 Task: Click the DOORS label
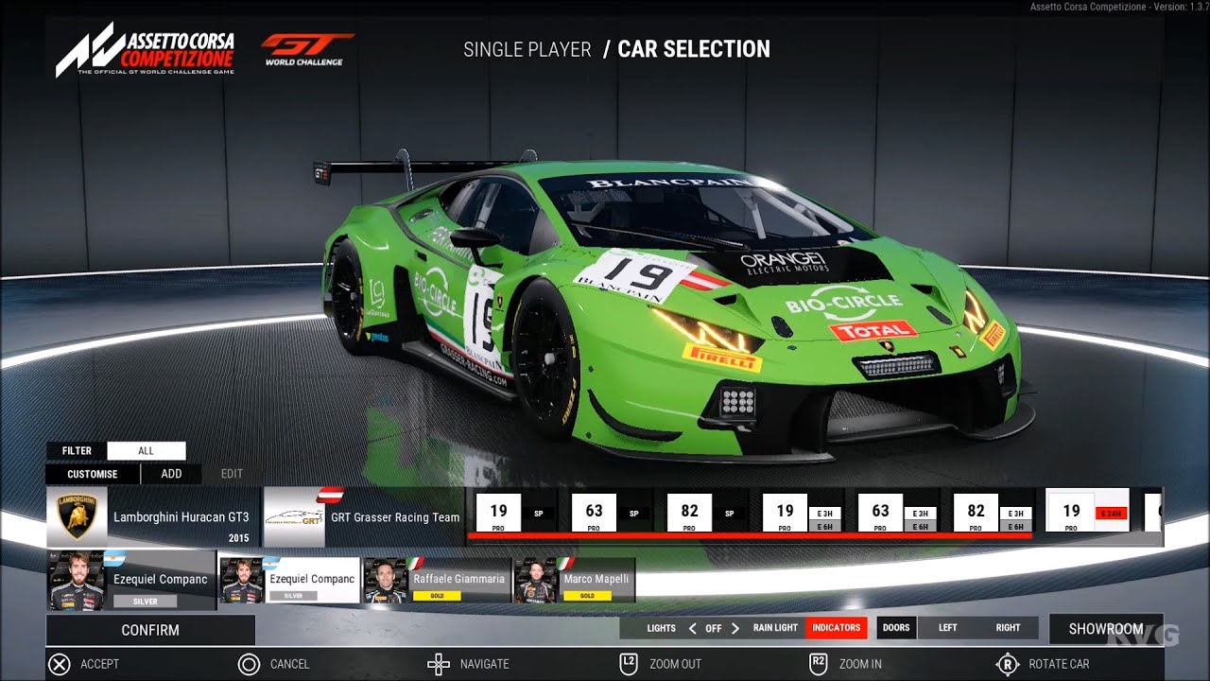896,628
